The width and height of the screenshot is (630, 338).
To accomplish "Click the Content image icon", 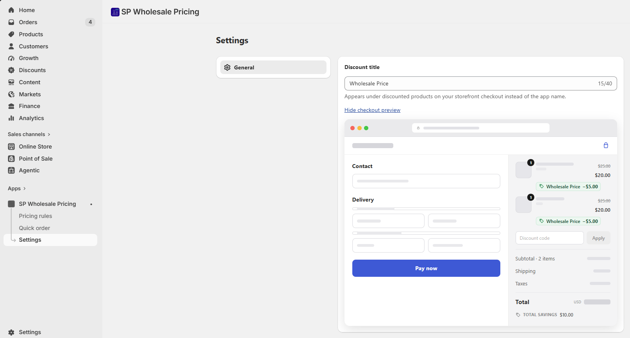I will [x=11, y=82].
